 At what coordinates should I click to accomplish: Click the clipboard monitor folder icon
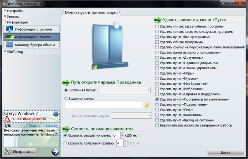pos(9,45)
